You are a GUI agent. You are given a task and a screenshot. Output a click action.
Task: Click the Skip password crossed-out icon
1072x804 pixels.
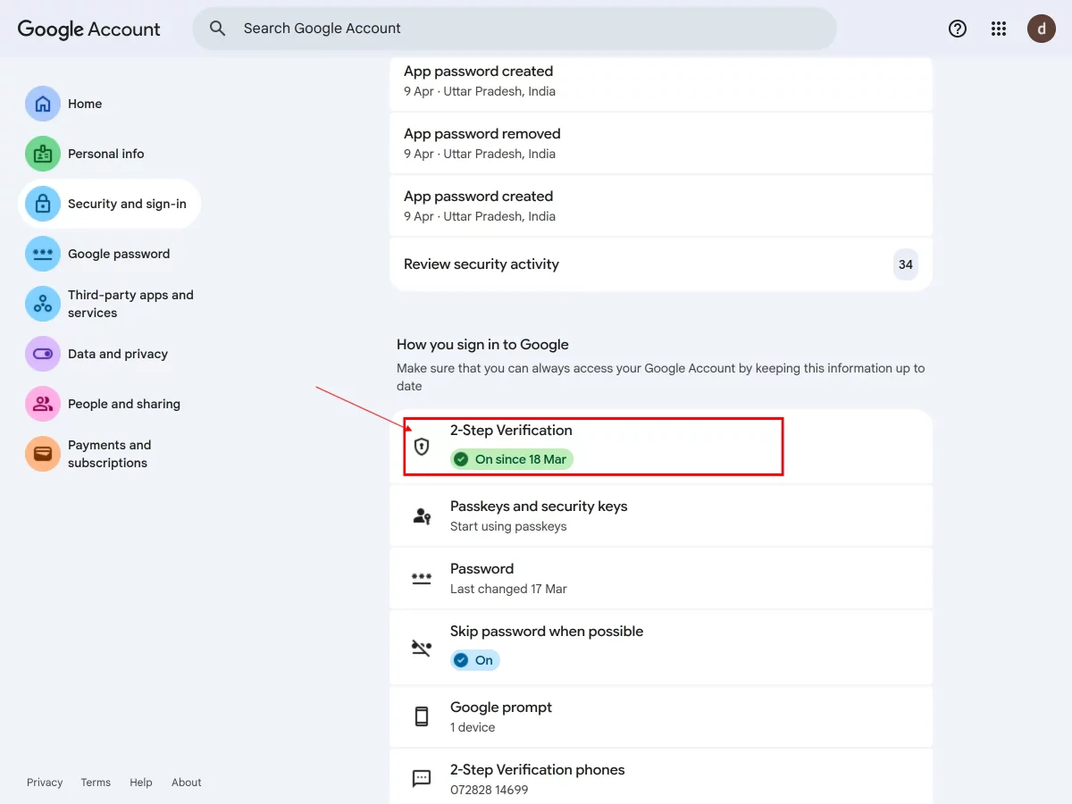coord(422,648)
